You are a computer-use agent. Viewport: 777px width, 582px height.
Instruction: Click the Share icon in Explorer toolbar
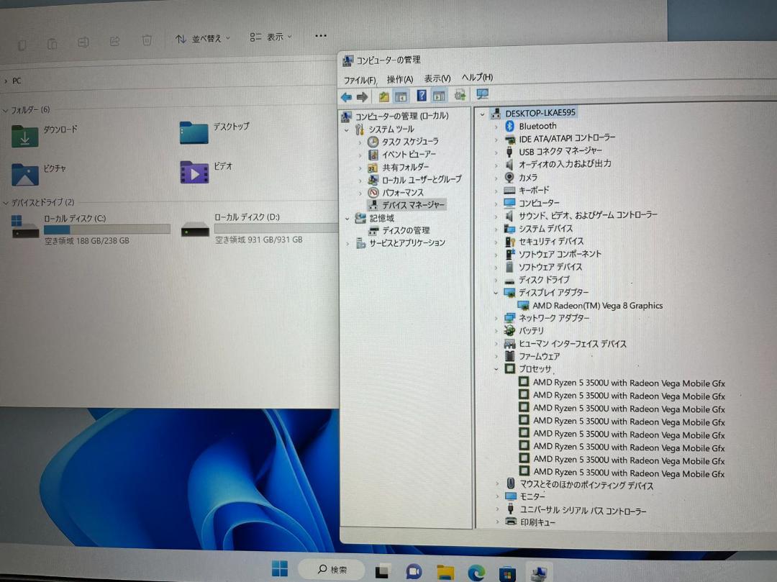point(114,41)
